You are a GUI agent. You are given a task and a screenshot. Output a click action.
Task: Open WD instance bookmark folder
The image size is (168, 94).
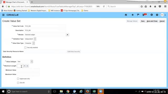point(54,10)
